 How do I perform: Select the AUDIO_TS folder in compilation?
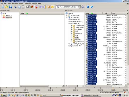9,15
